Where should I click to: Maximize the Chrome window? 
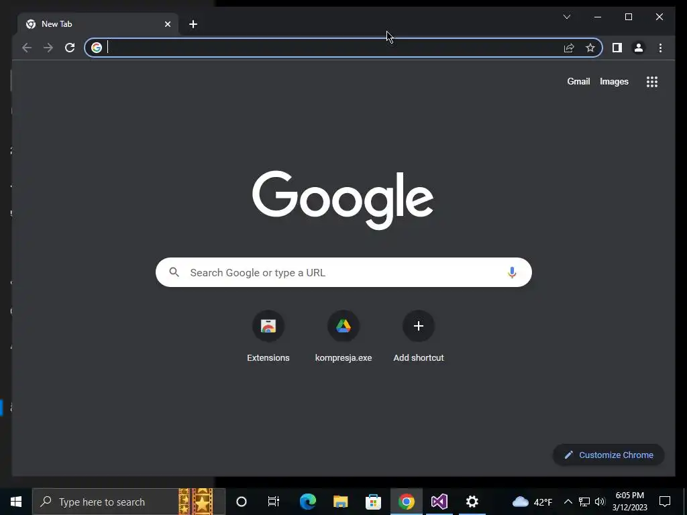(628, 17)
